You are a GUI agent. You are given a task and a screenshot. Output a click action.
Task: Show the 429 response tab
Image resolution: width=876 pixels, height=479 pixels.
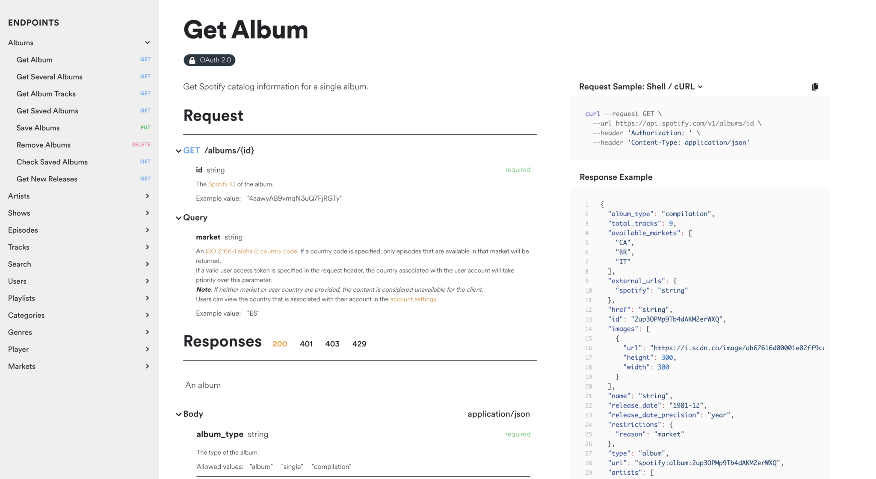pyautogui.click(x=359, y=344)
